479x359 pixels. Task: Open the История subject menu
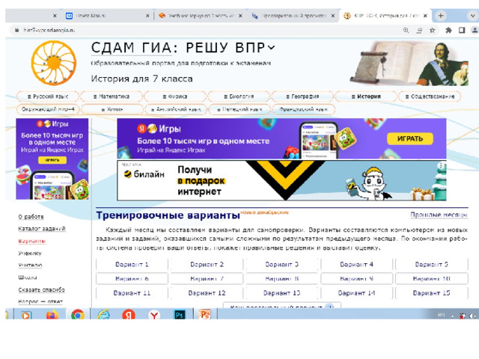(366, 96)
